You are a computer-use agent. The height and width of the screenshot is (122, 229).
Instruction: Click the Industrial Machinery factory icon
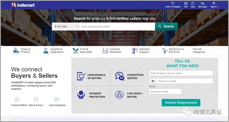tap(105, 50)
